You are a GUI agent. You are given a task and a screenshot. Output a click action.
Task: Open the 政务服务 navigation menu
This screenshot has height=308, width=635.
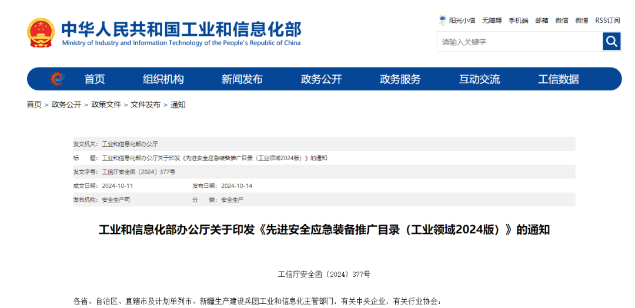pyautogui.click(x=400, y=79)
